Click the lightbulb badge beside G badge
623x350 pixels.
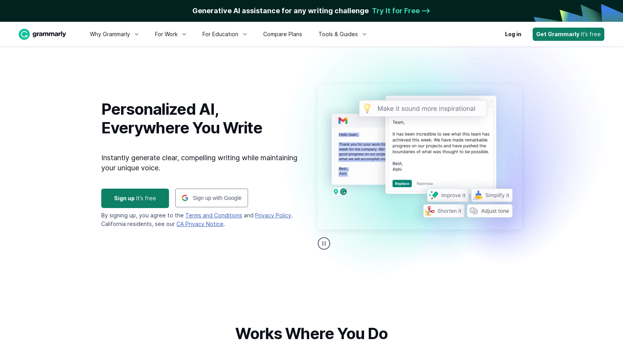pos(336,192)
